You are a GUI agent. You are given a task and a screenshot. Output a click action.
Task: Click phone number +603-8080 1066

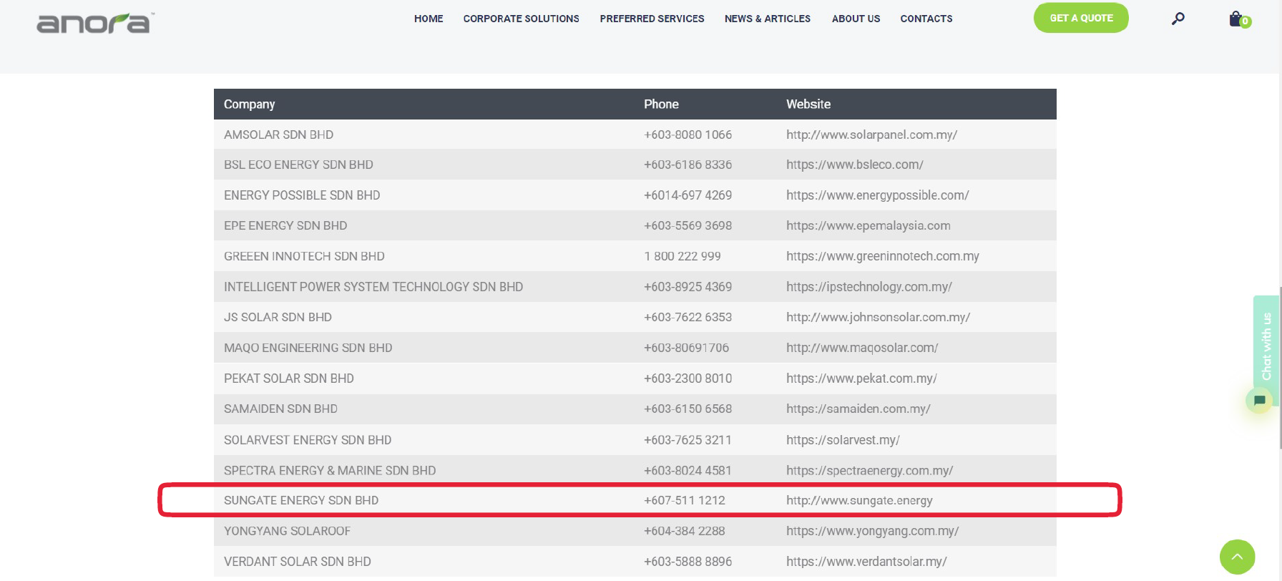pos(688,135)
